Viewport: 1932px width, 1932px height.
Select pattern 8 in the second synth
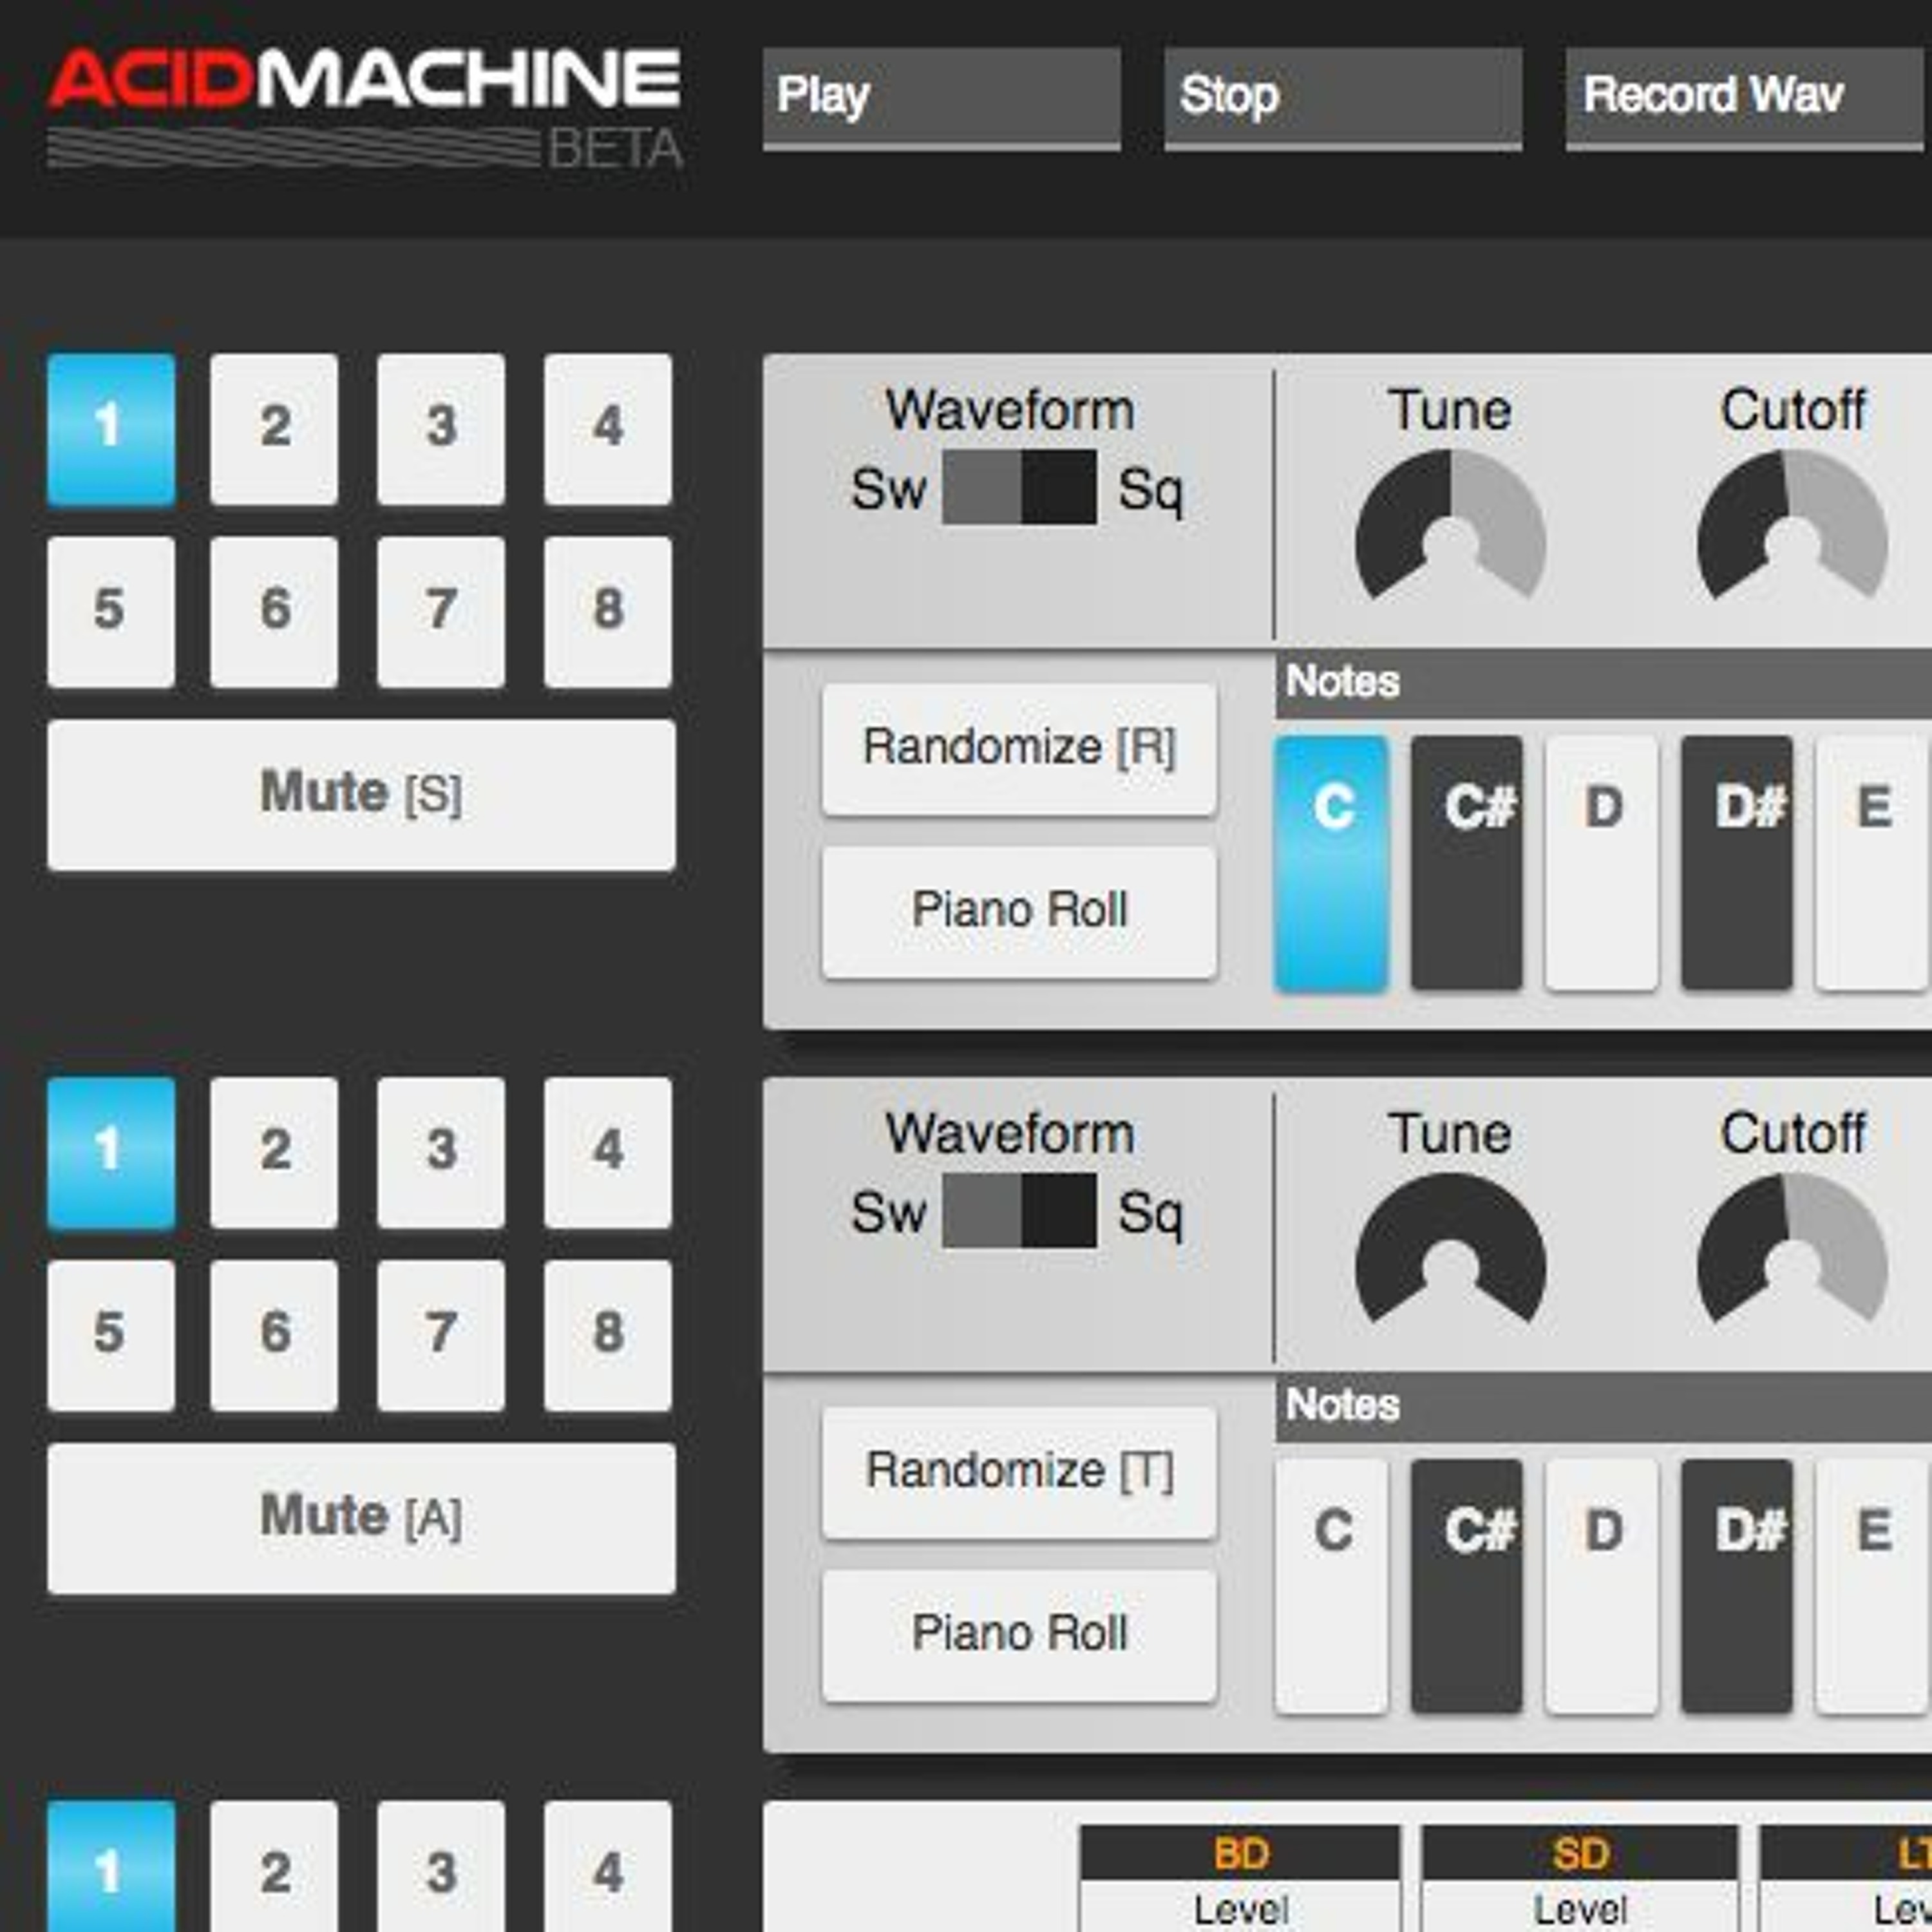tap(608, 1335)
